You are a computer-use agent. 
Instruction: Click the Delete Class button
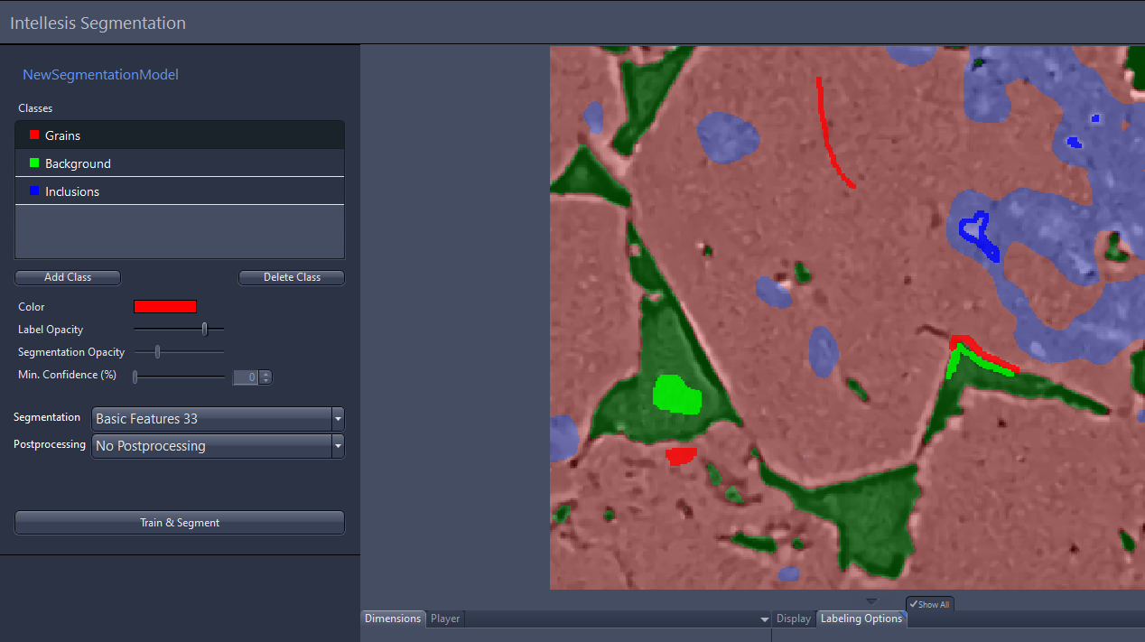291,277
